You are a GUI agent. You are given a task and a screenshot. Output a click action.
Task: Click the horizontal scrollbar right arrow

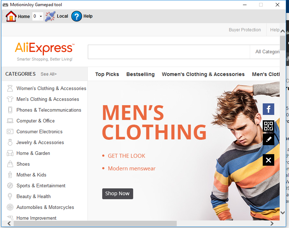[272, 223]
